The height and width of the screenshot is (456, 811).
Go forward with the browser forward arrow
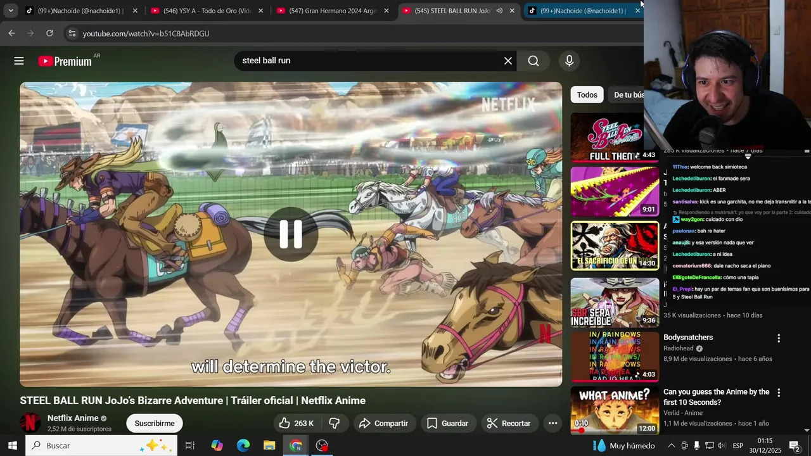tap(30, 33)
